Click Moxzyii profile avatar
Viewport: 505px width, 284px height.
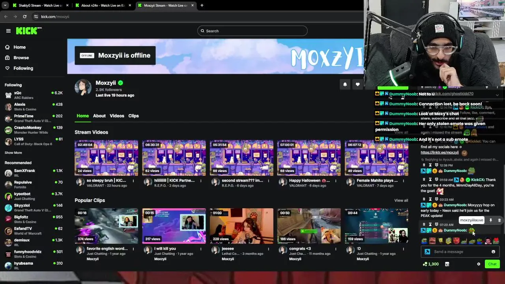(x=83, y=87)
